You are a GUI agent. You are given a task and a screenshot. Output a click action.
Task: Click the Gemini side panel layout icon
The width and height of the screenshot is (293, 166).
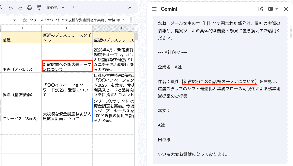pos(270,9)
